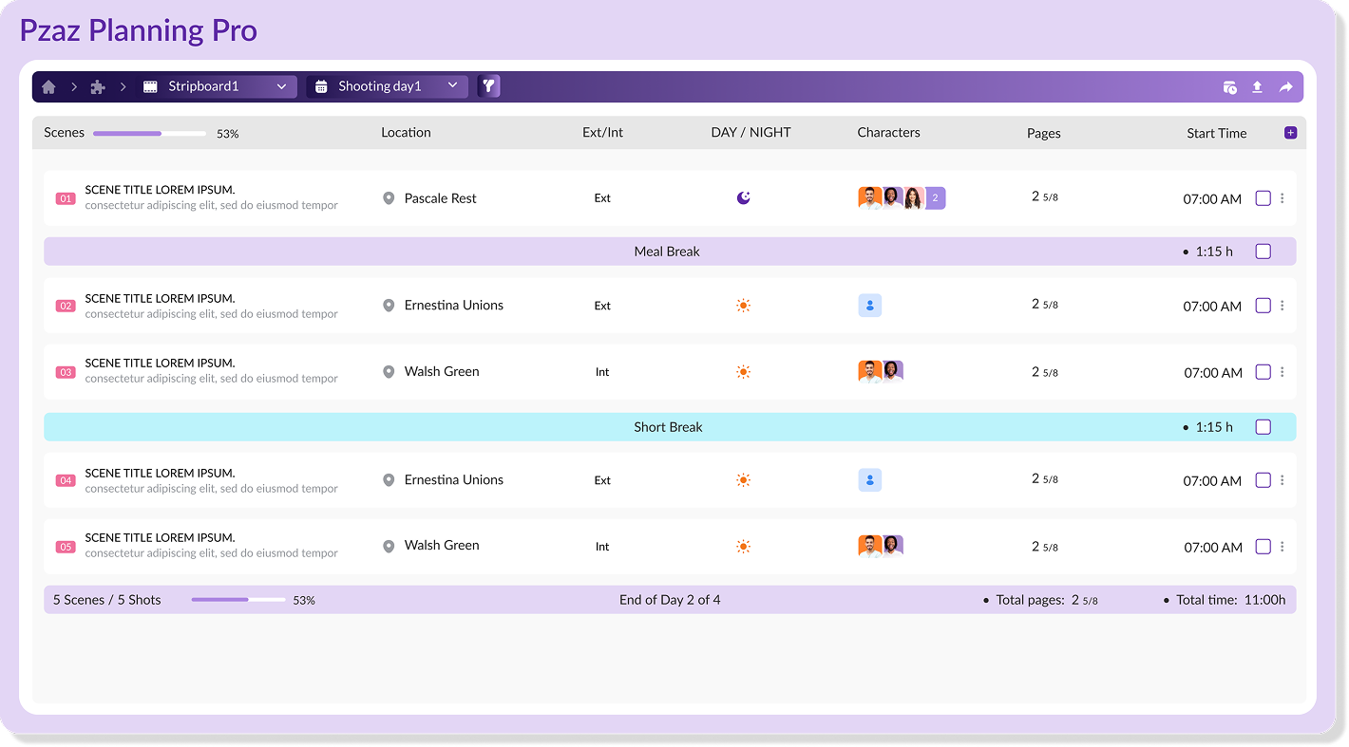The image size is (1349, 747).
Task: Click the location pin for Pascale Rest
Action: pyautogui.click(x=389, y=198)
